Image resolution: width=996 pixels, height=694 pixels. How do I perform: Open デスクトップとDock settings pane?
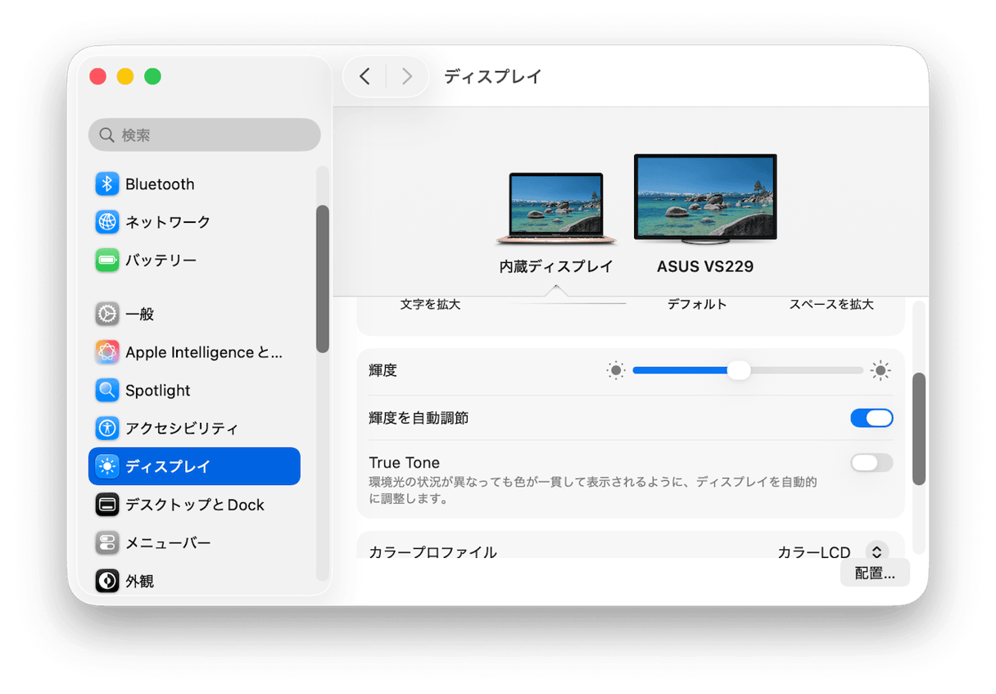coord(194,505)
